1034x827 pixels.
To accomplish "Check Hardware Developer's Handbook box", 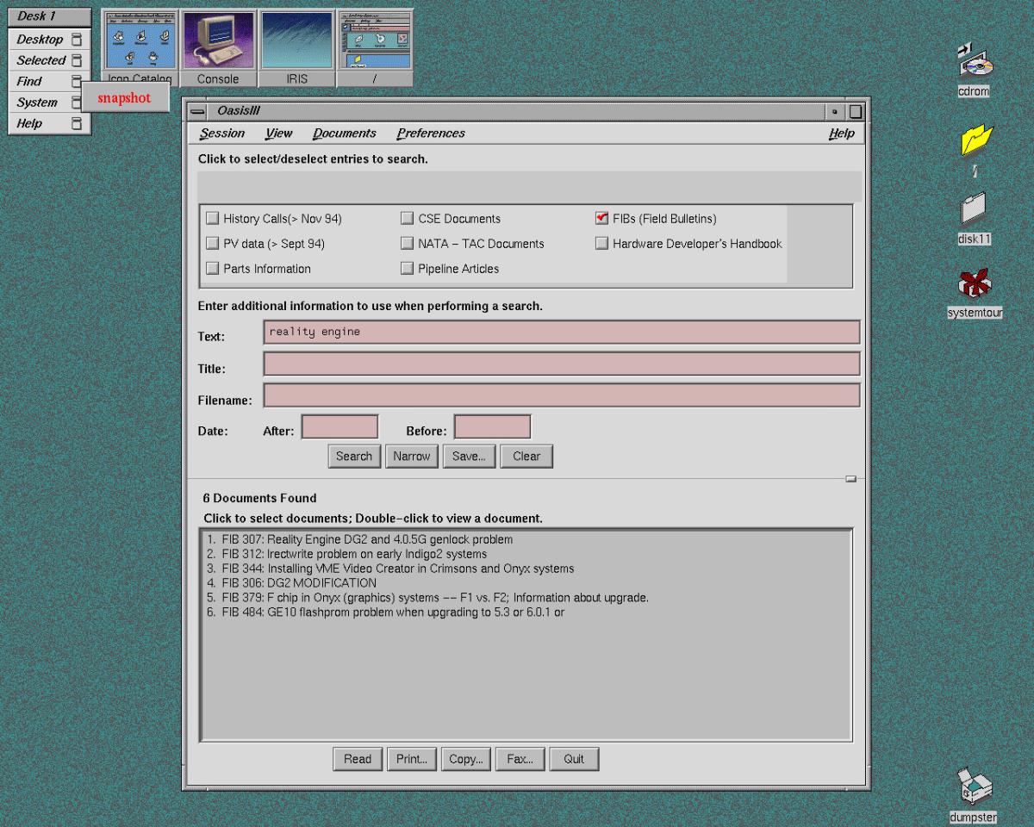I will pyautogui.click(x=601, y=244).
